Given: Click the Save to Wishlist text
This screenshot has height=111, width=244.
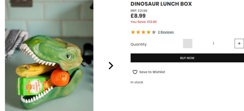Looking at the screenshot, I should 152,72.
